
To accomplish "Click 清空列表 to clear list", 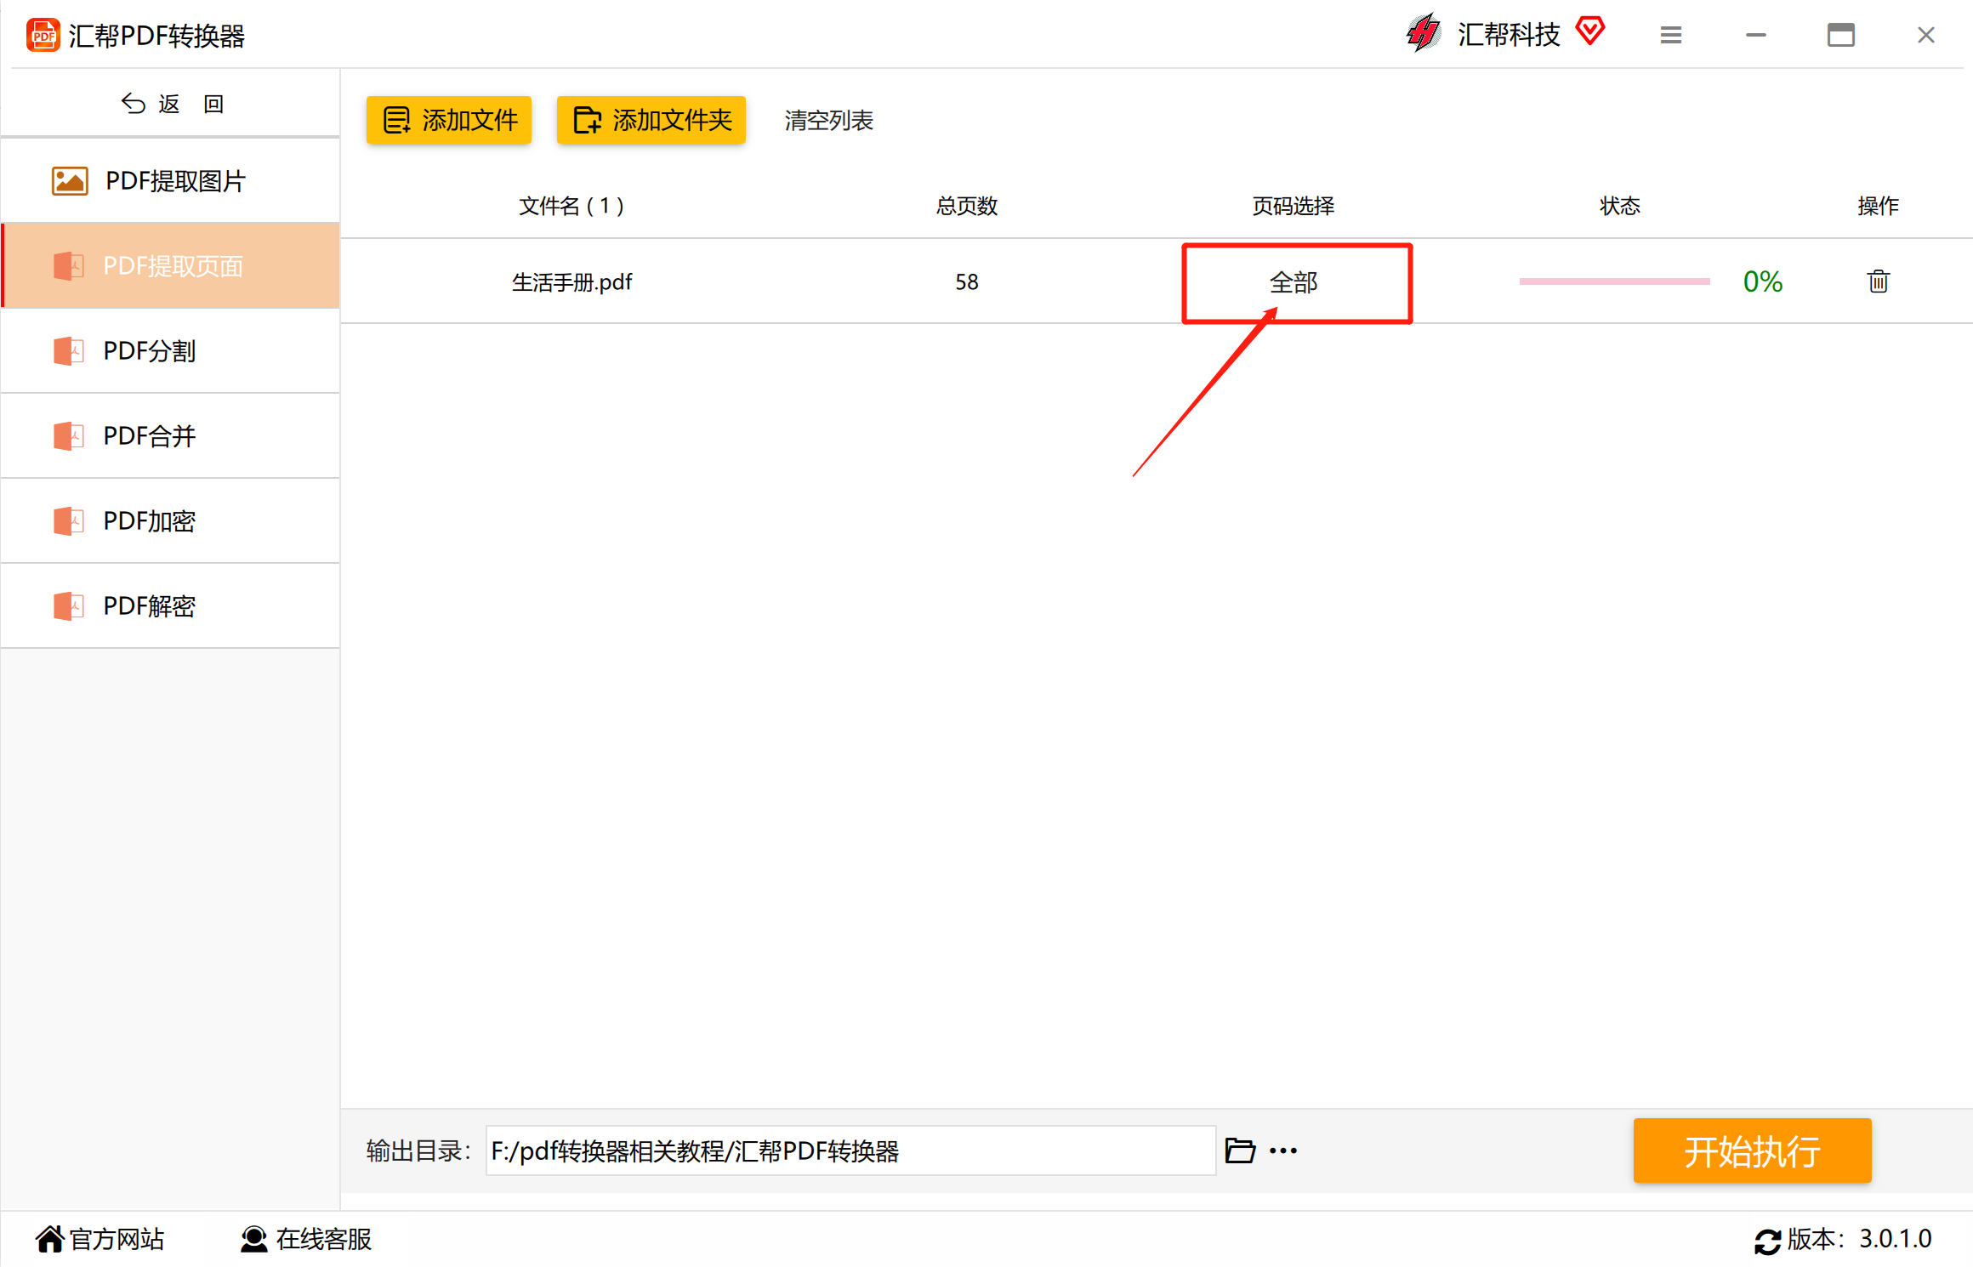I will click(x=828, y=120).
